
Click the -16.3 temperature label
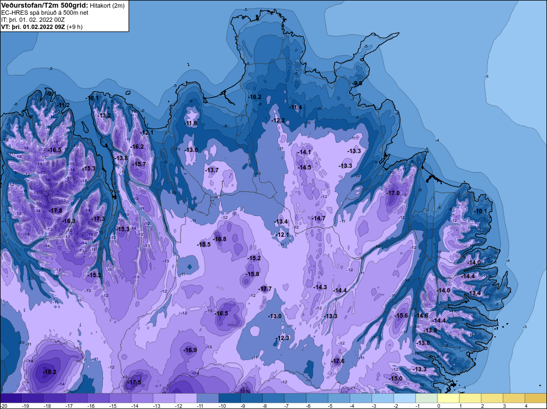(68, 221)
